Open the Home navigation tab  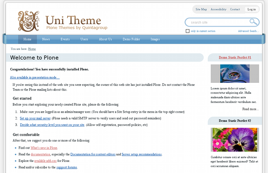pos(27,39)
